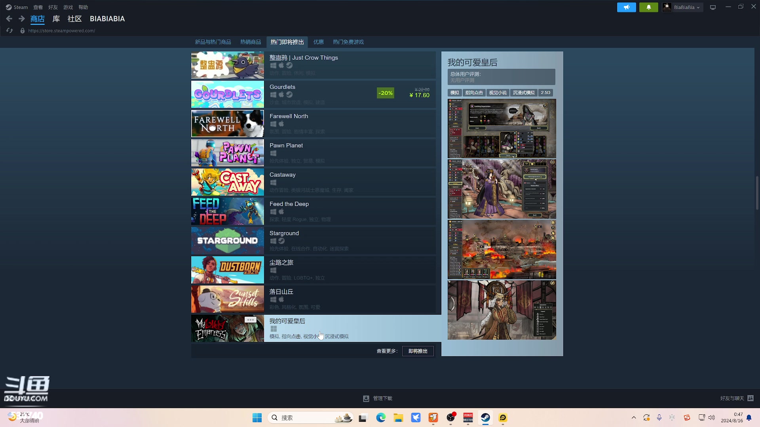
Task: Click the Feed the Deep cover thumbnail
Action: pyautogui.click(x=228, y=212)
